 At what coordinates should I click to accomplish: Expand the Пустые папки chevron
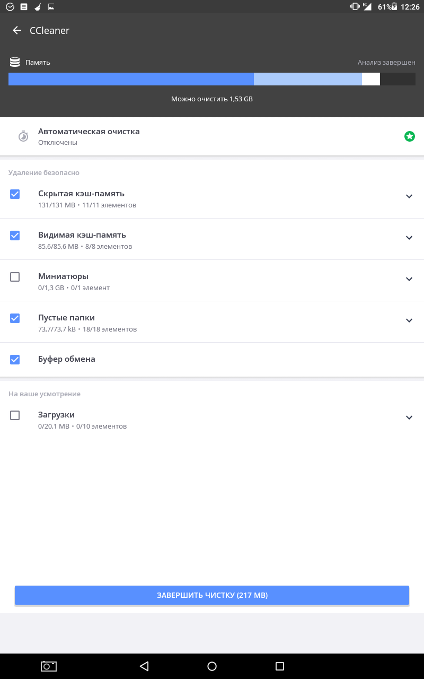[x=409, y=320]
